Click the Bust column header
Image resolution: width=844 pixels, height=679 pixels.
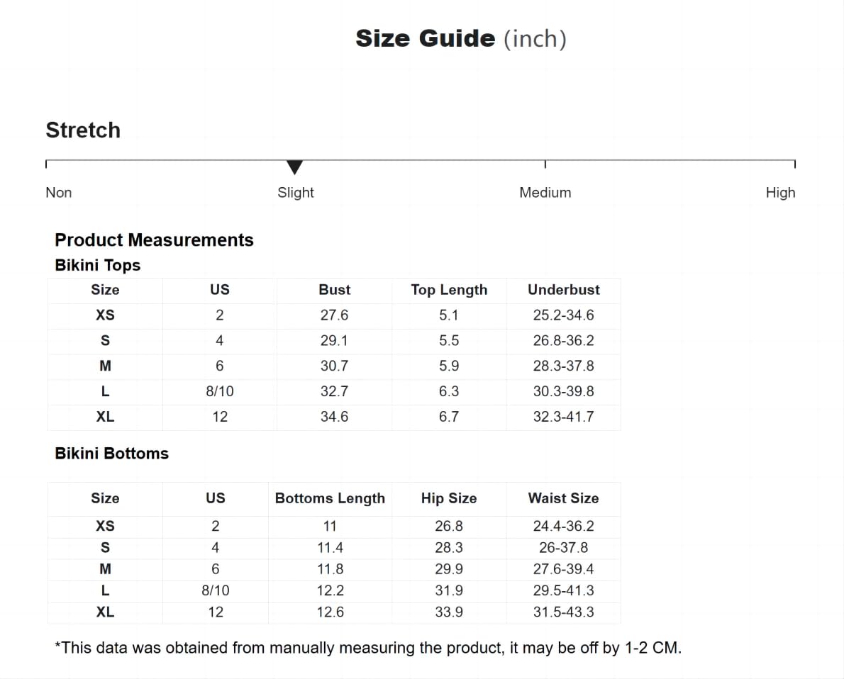(334, 290)
